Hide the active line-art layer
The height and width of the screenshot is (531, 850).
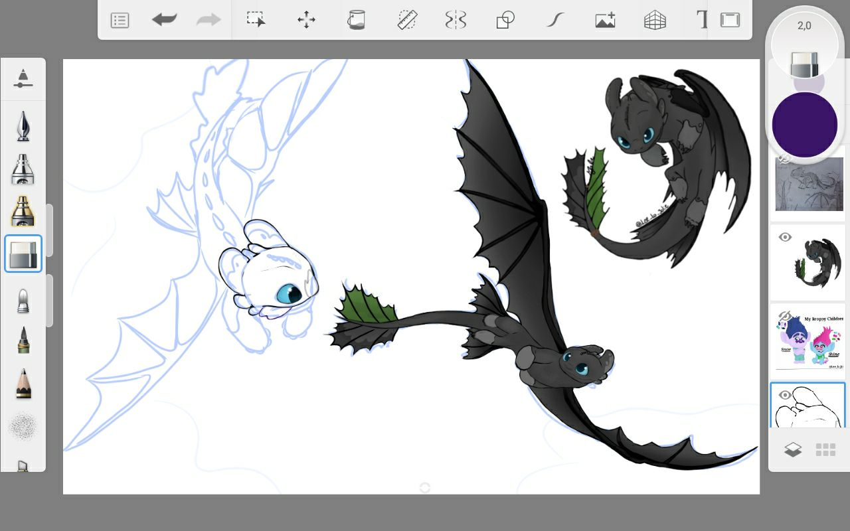click(785, 395)
